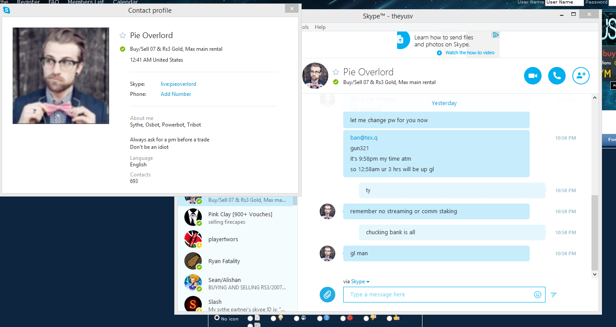Click the play icon beside Watch the how-to video

click(x=440, y=53)
